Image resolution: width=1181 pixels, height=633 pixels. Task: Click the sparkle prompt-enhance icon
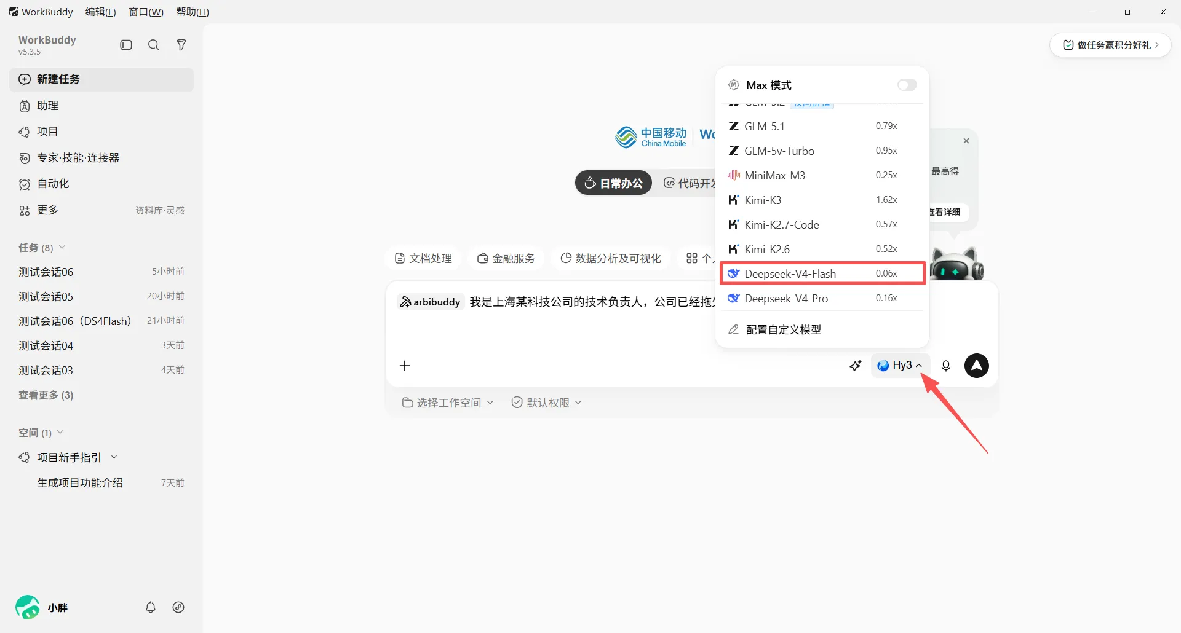point(856,366)
